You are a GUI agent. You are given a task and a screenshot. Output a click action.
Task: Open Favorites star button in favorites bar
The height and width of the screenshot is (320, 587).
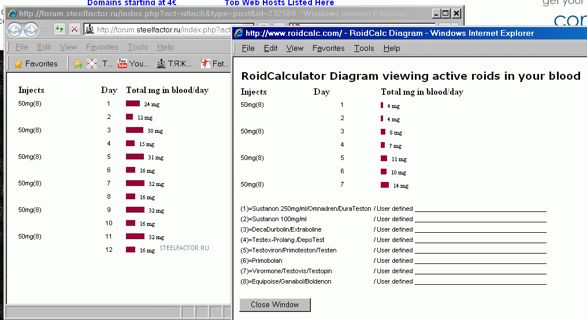click(36, 64)
